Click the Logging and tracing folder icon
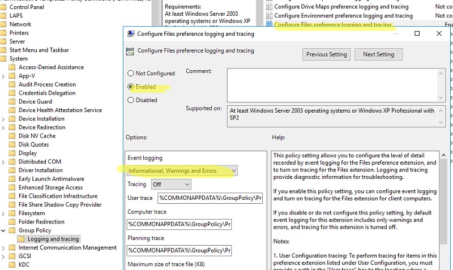Screen dimensions: 453x270 pyautogui.click(x=22, y=239)
